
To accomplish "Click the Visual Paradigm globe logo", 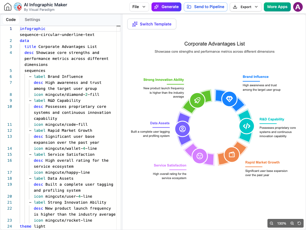I will pos(18,7).
